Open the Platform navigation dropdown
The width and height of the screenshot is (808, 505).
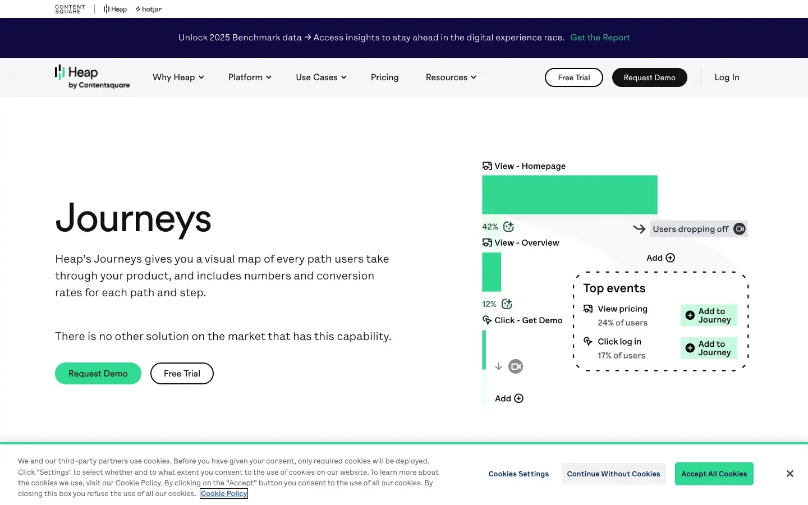pos(249,77)
